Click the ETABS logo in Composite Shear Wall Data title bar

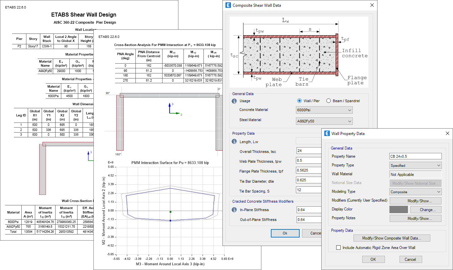click(x=228, y=5)
